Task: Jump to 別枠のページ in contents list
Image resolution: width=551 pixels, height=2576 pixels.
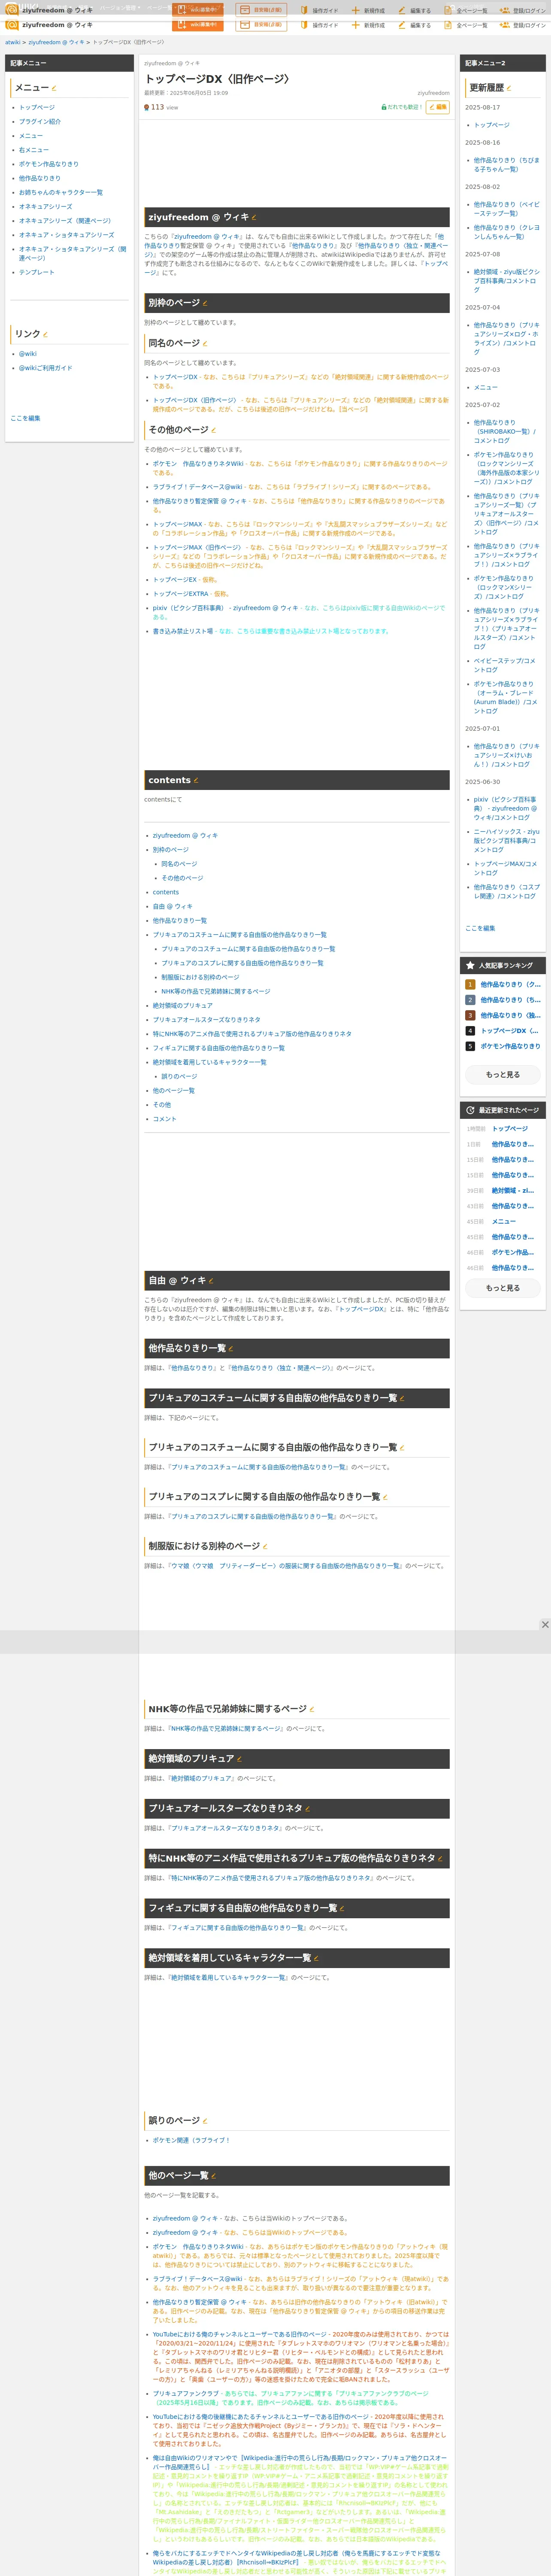Action: 171,850
